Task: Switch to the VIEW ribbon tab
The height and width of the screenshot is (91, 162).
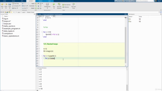Action: click(49, 1)
